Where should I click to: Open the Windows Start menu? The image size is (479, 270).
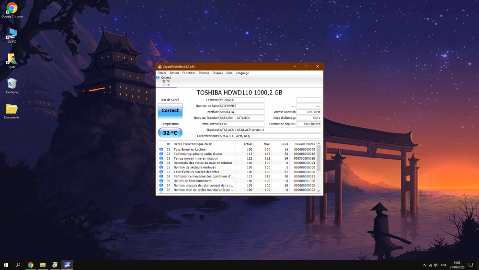coord(6,265)
